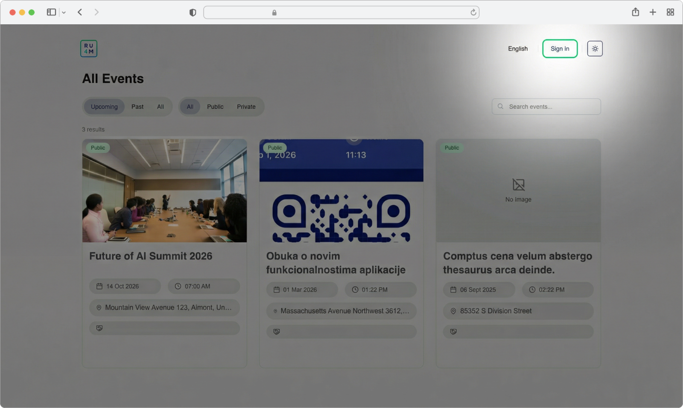Toggle the light/dark theme sun icon
The height and width of the screenshot is (408, 683).
tap(595, 48)
